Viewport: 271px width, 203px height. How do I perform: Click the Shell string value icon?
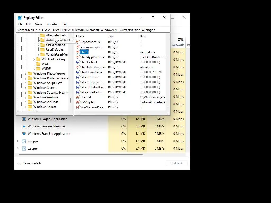click(x=78, y=52)
